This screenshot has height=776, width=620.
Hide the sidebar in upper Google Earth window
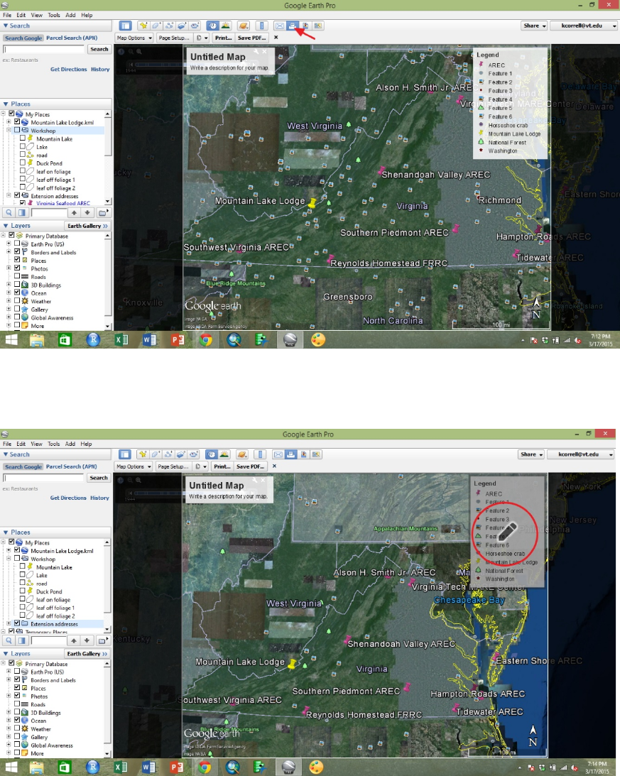point(125,26)
